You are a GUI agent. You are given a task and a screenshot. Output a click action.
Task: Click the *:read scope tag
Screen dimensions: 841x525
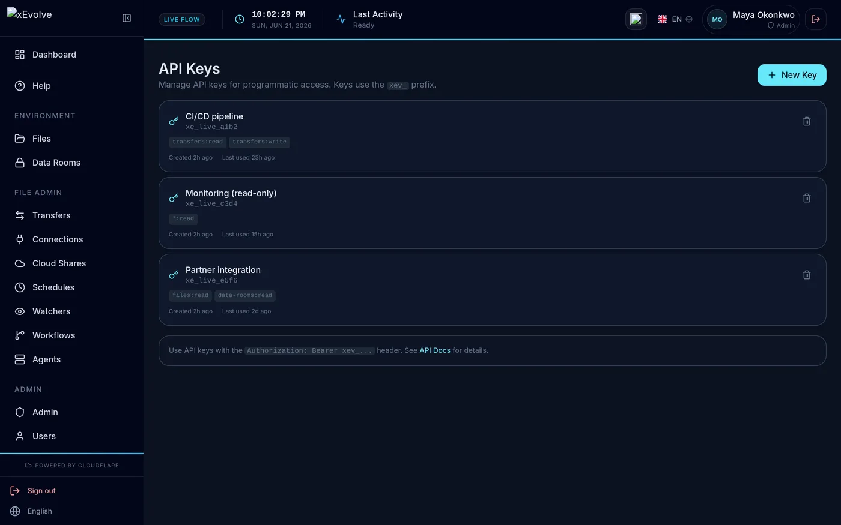click(183, 219)
